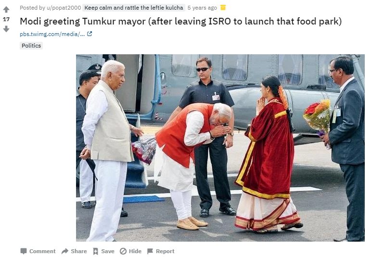Click the vote score of 17
The width and height of the screenshot is (372, 257).
click(x=6, y=19)
